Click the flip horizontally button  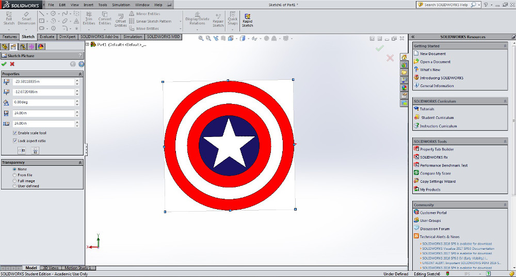pos(22,151)
